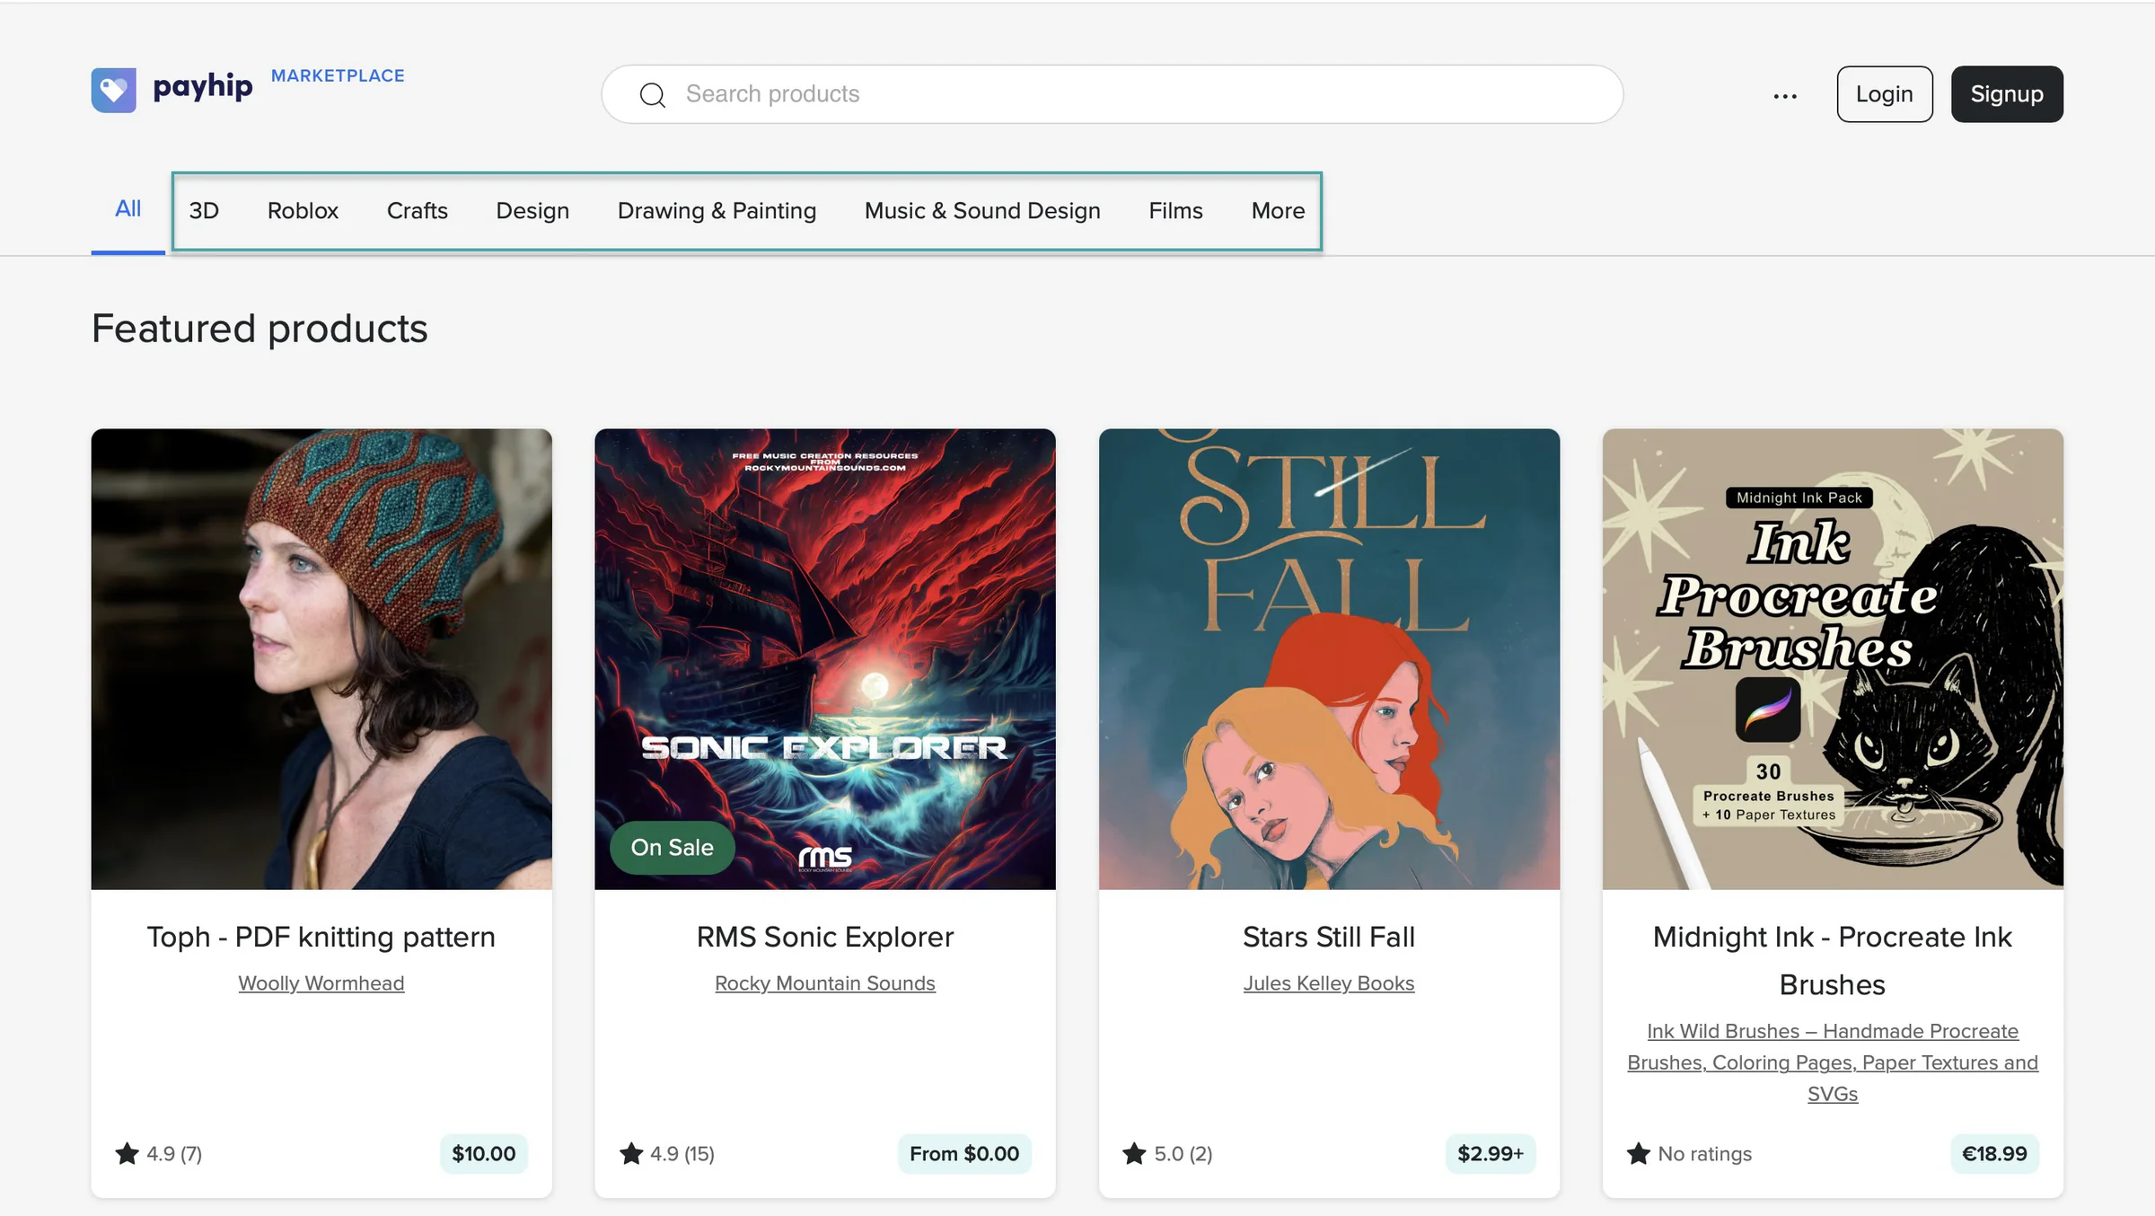Open the Ink Procreate Brushes cover image
The image size is (2155, 1216).
pos(1833,659)
